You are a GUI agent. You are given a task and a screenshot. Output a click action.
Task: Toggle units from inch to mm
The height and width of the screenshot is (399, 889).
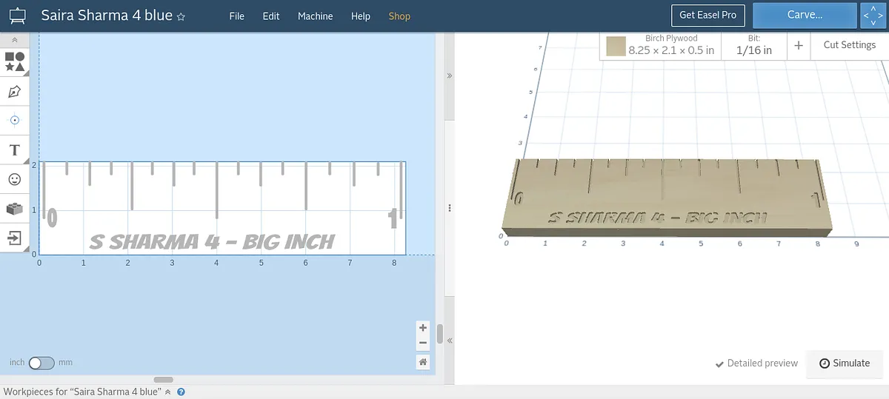tap(41, 363)
